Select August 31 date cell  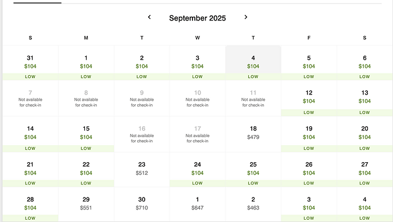pos(30,63)
